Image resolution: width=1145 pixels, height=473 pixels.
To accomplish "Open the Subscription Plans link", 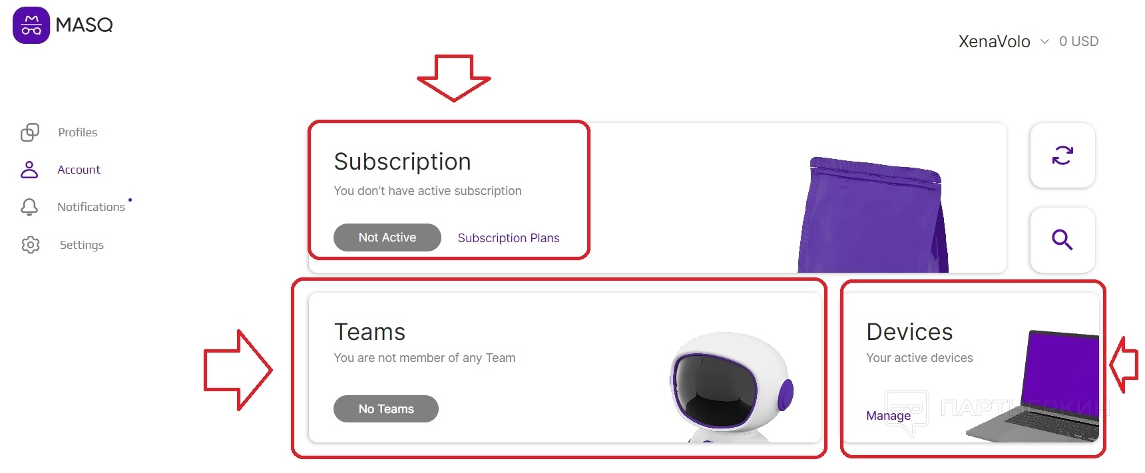I will (x=509, y=238).
